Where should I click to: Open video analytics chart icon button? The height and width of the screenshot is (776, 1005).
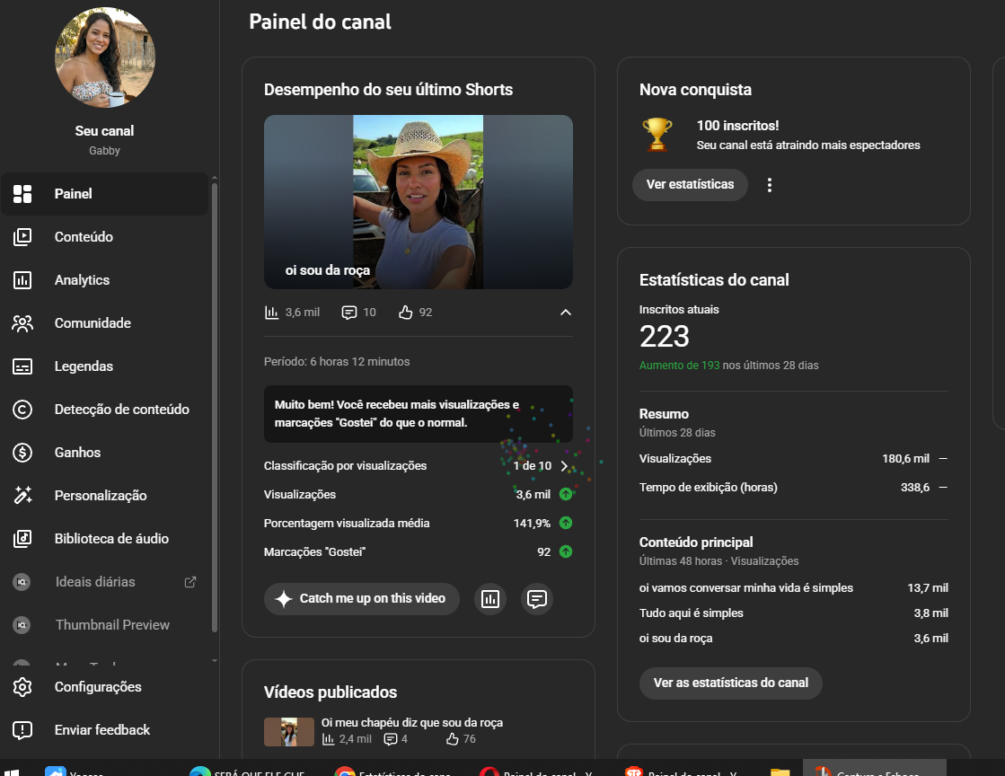[490, 599]
